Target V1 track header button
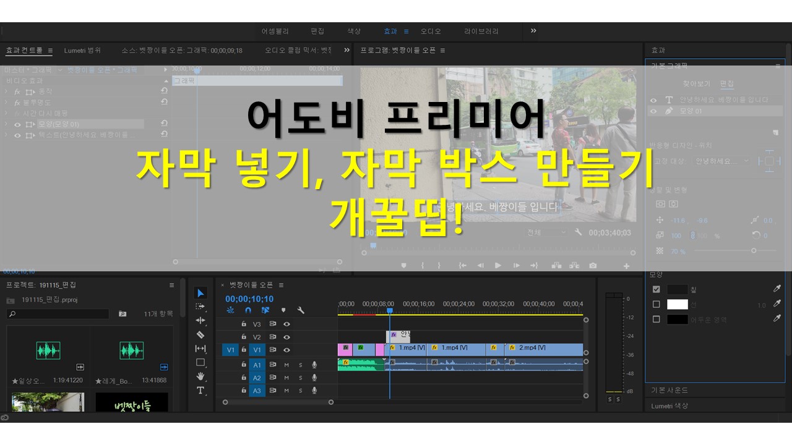This screenshot has width=792, height=445. tap(257, 350)
